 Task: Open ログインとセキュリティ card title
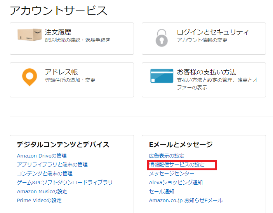(213, 32)
